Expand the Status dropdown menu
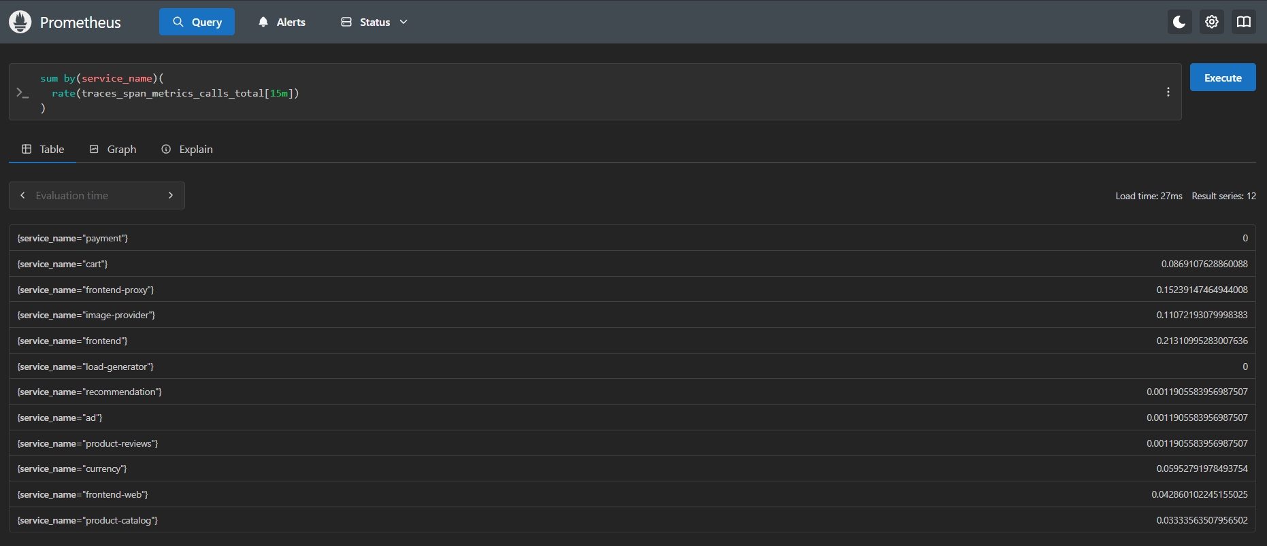The image size is (1267, 546). tap(374, 22)
